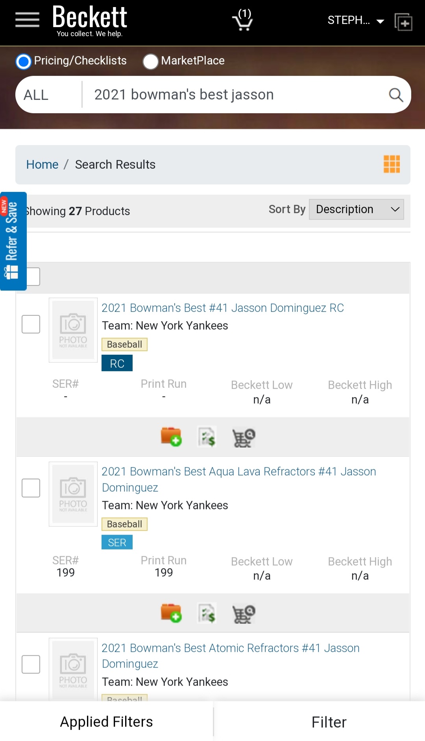425x741 pixels.
Task: Select the MarketPlace radio button
Action: tap(150, 61)
